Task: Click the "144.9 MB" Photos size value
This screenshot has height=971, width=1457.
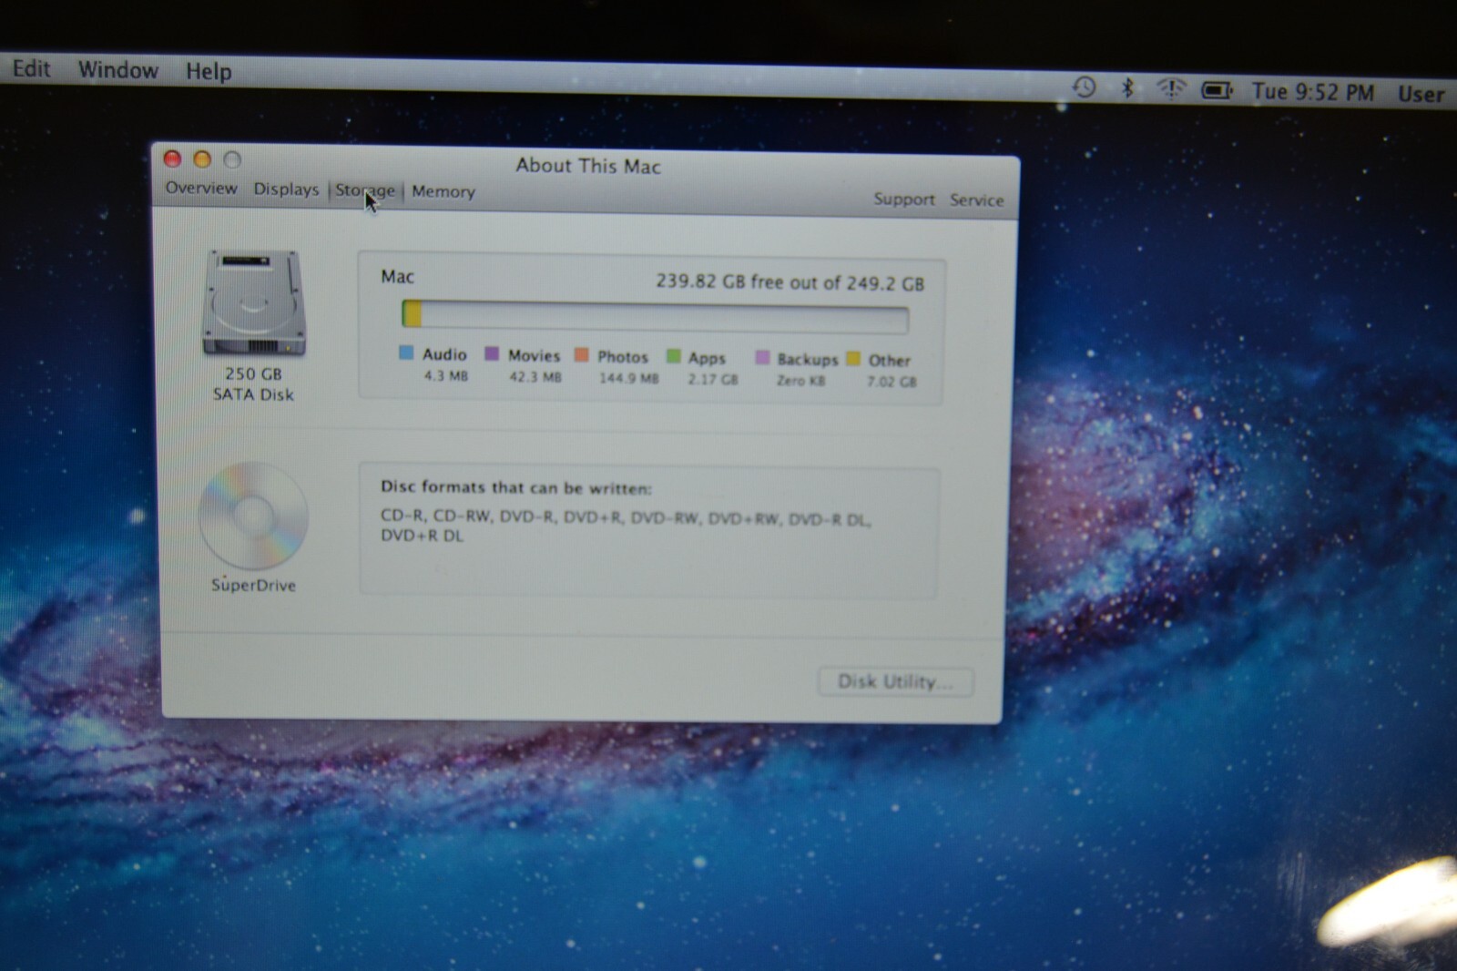Action: [628, 378]
